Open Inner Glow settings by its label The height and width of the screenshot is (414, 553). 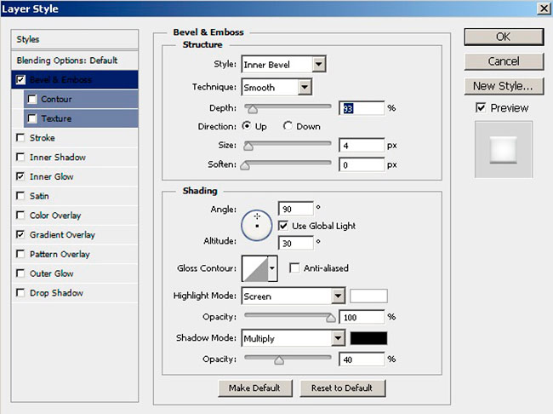(52, 176)
